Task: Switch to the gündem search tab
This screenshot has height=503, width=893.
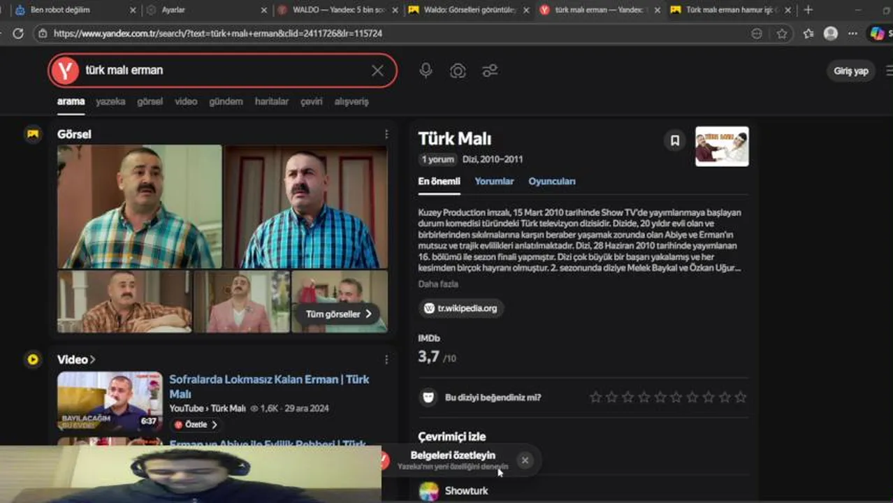Action: click(x=226, y=101)
